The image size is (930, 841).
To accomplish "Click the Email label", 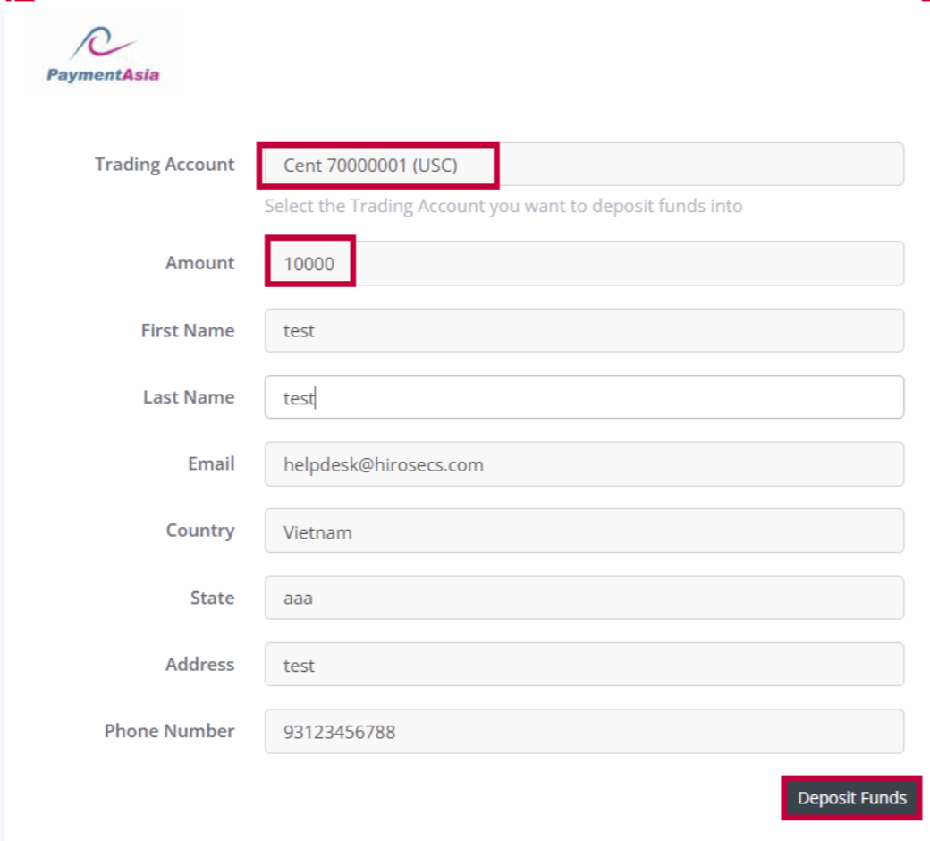I will (211, 464).
